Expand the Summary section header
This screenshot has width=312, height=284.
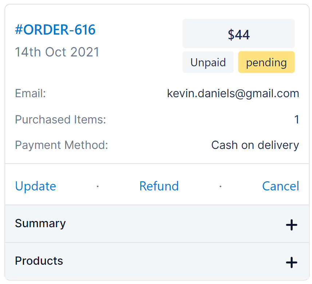point(40,223)
